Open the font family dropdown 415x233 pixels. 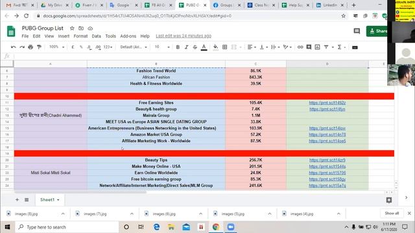point(134,47)
